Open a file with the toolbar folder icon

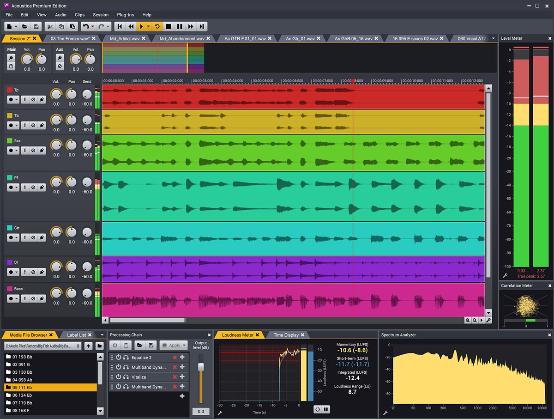click(x=25, y=27)
